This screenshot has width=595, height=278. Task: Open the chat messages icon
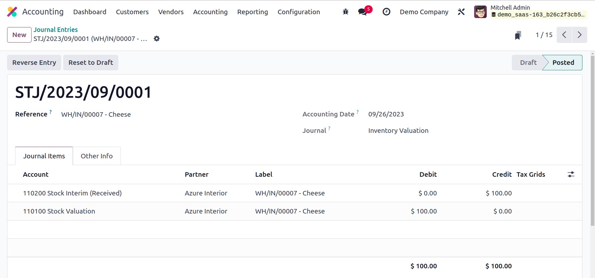363,12
